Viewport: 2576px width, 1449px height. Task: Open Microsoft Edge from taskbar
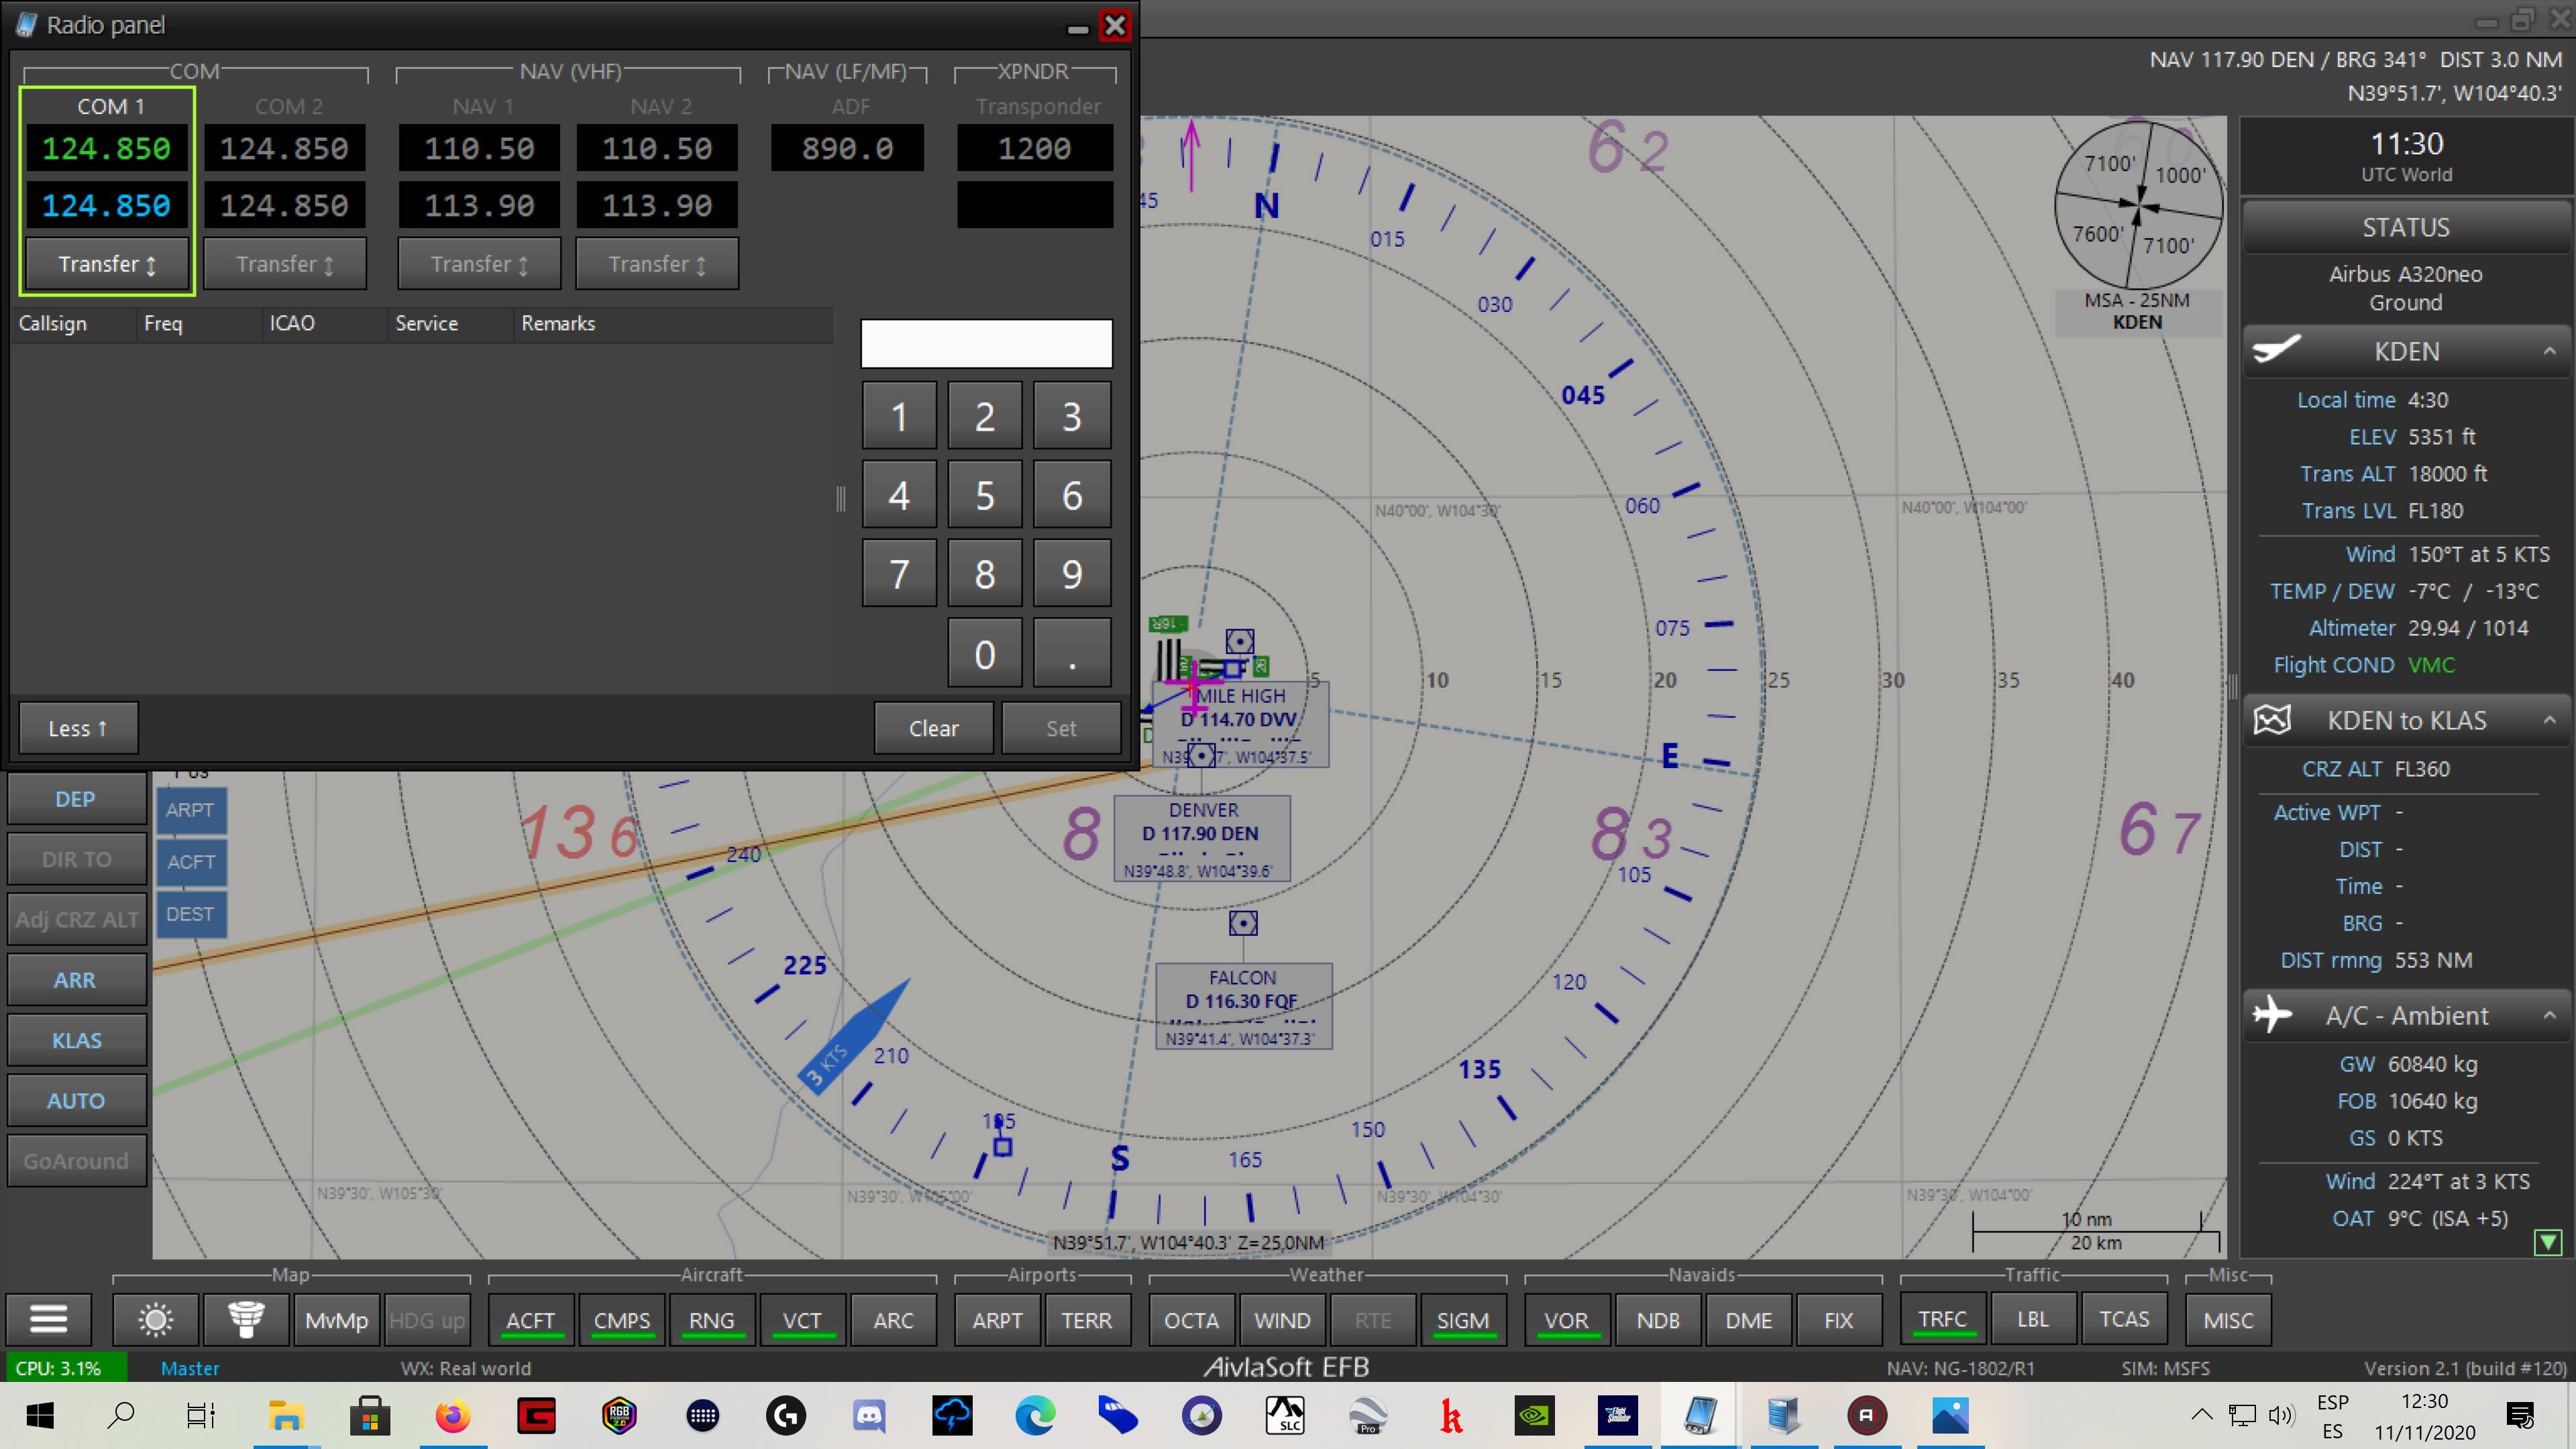[x=1035, y=1415]
